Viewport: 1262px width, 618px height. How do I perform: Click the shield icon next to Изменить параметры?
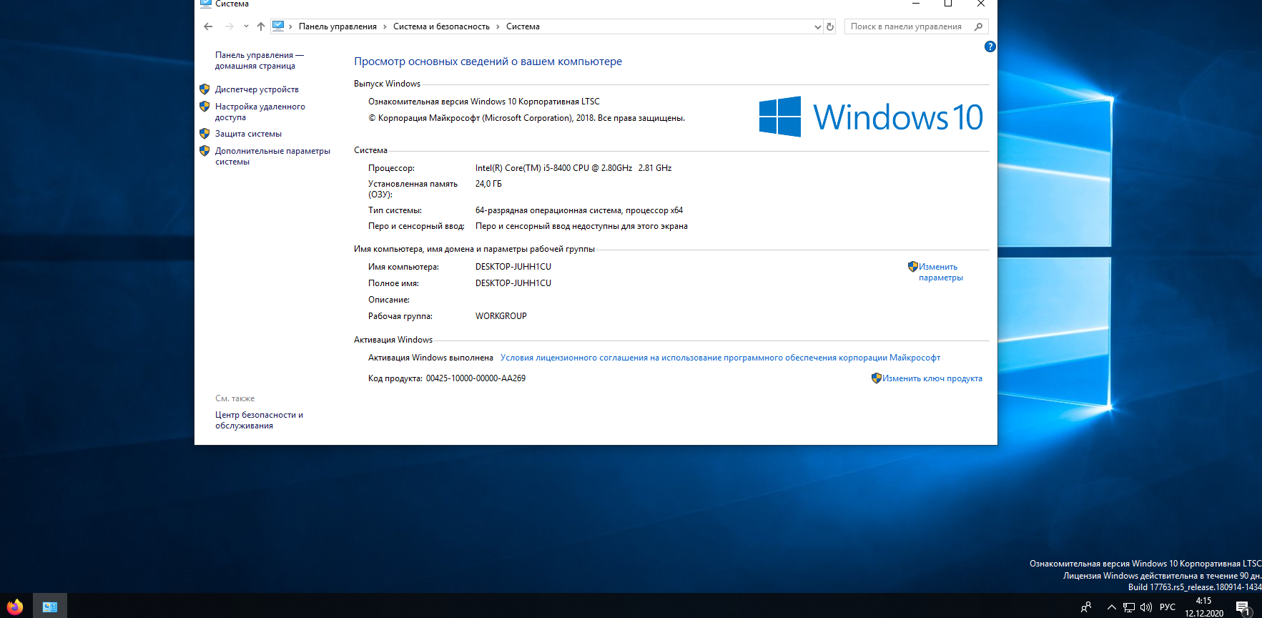tap(912, 267)
